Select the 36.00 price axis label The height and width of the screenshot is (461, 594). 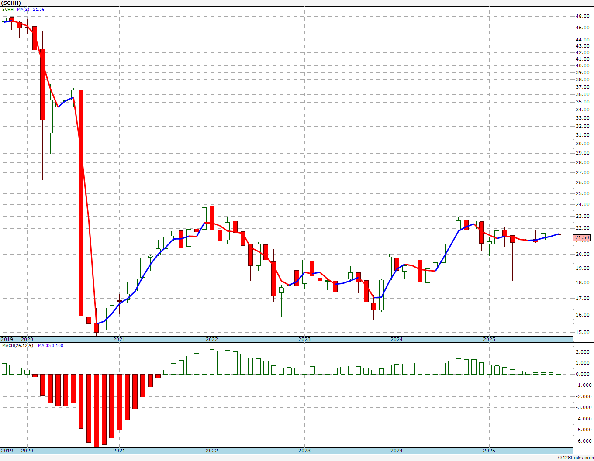(x=582, y=94)
